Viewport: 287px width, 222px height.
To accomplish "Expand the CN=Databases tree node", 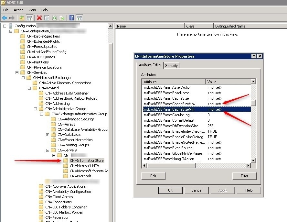I will [47, 135].
